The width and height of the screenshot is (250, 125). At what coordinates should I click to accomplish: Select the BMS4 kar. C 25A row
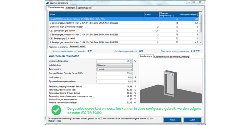pos(124,23)
